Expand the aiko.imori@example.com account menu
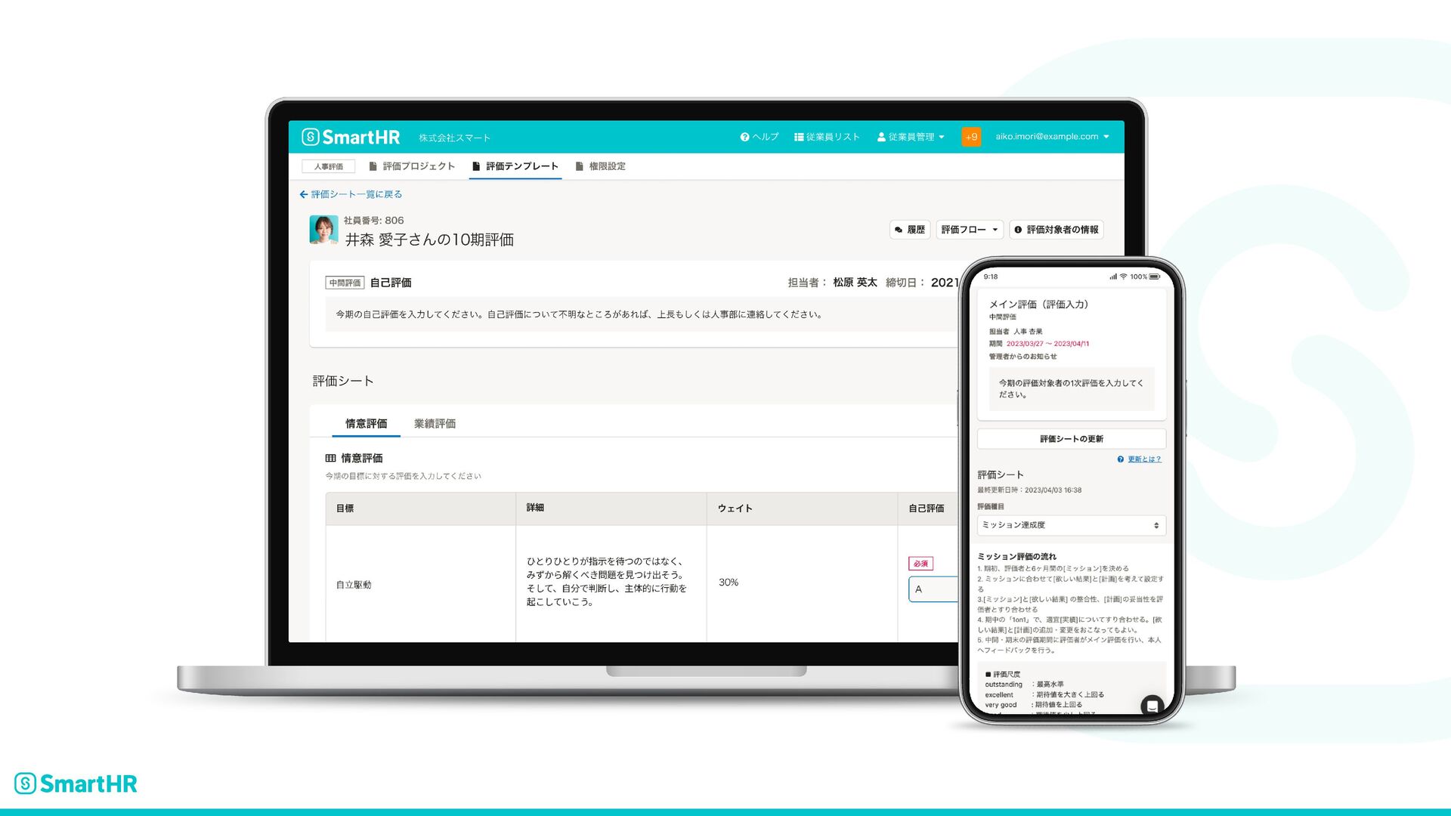 tap(1052, 137)
